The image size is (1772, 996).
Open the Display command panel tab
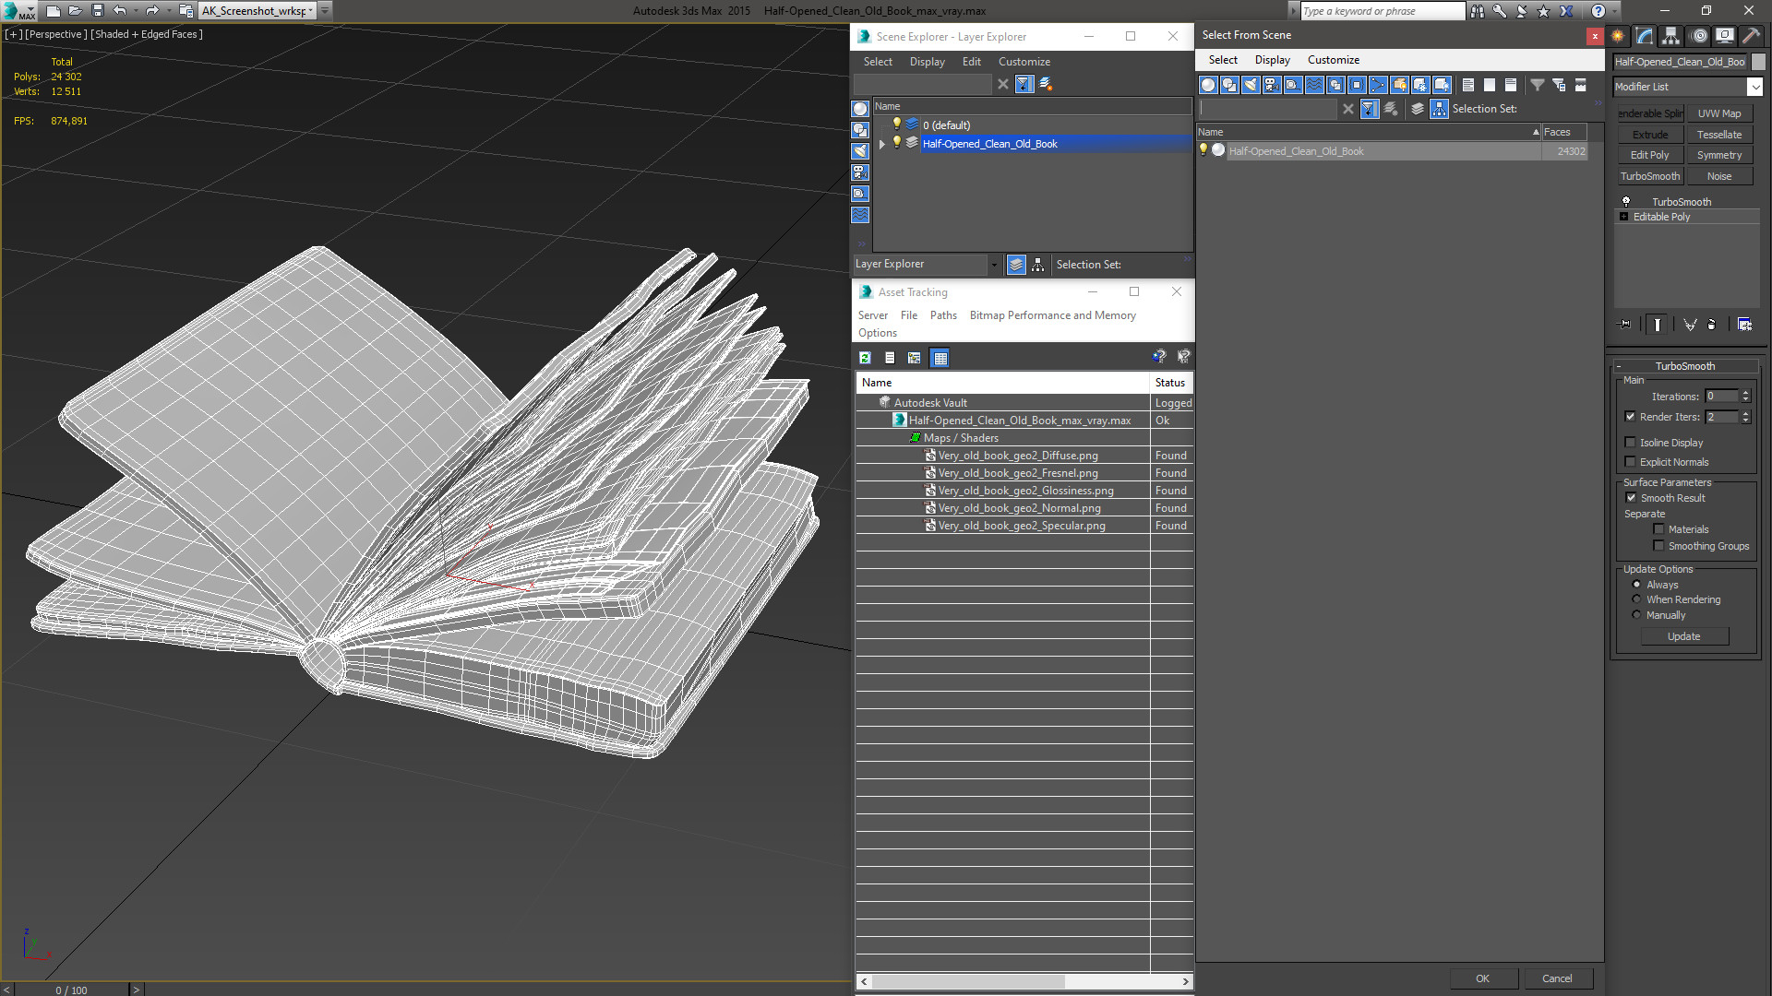coord(1725,36)
